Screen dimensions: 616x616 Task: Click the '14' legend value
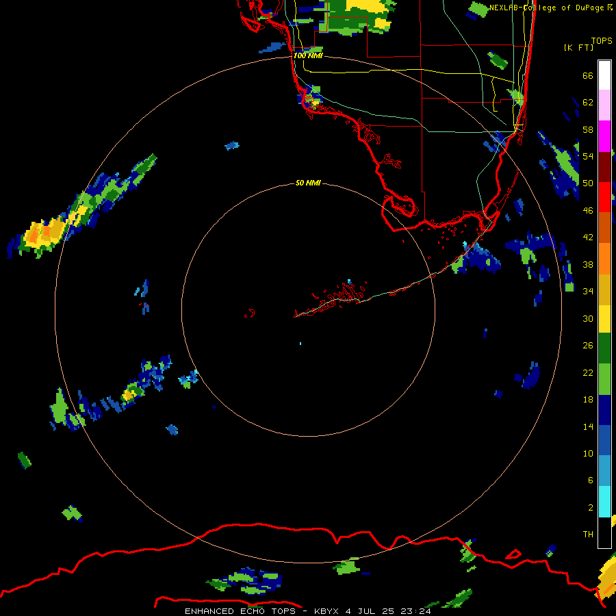(588, 426)
